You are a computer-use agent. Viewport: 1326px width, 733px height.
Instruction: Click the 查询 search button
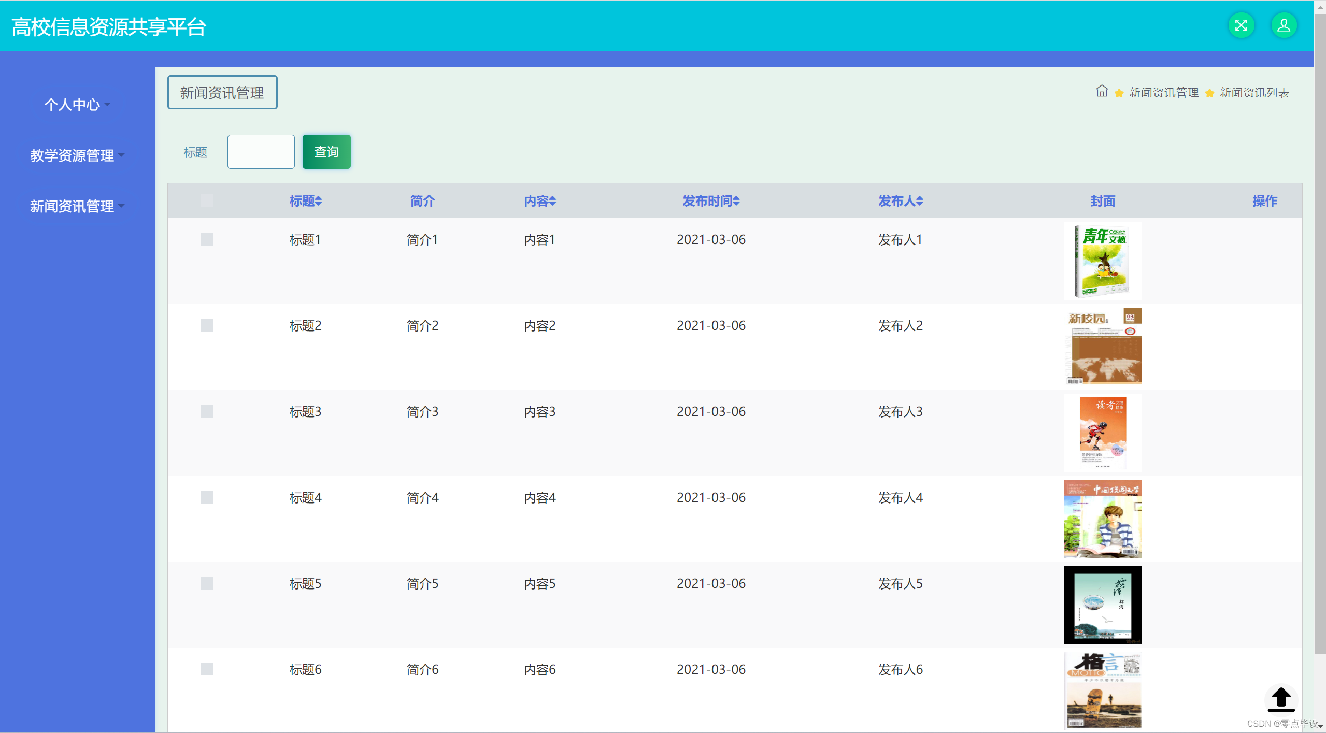pyautogui.click(x=326, y=152)
